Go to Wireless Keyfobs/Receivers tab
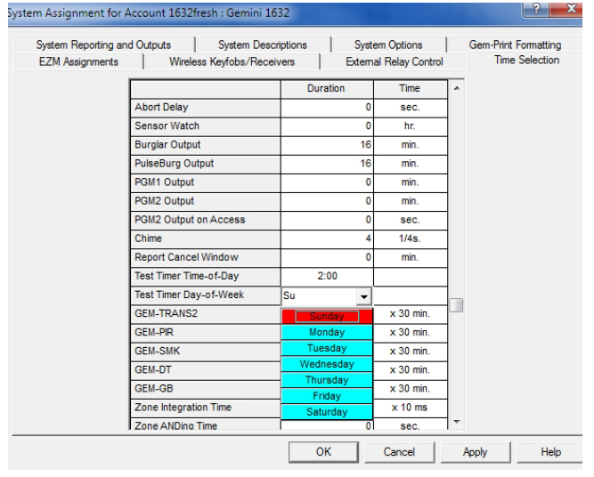This screenshot has width=594, height=477. (x=232, y=61)
